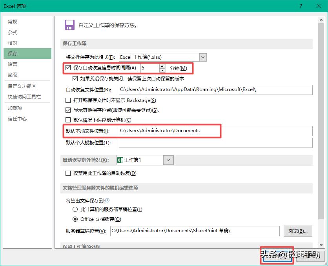Open the 自动恢复例外情况 dropdown
This screenshot has width=328, height=266.
(x=168, y=160)
